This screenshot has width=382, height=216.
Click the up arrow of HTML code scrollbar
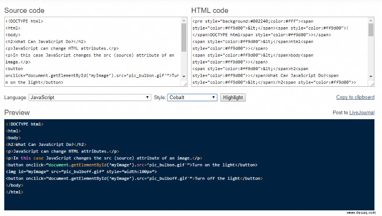(371, 21)
